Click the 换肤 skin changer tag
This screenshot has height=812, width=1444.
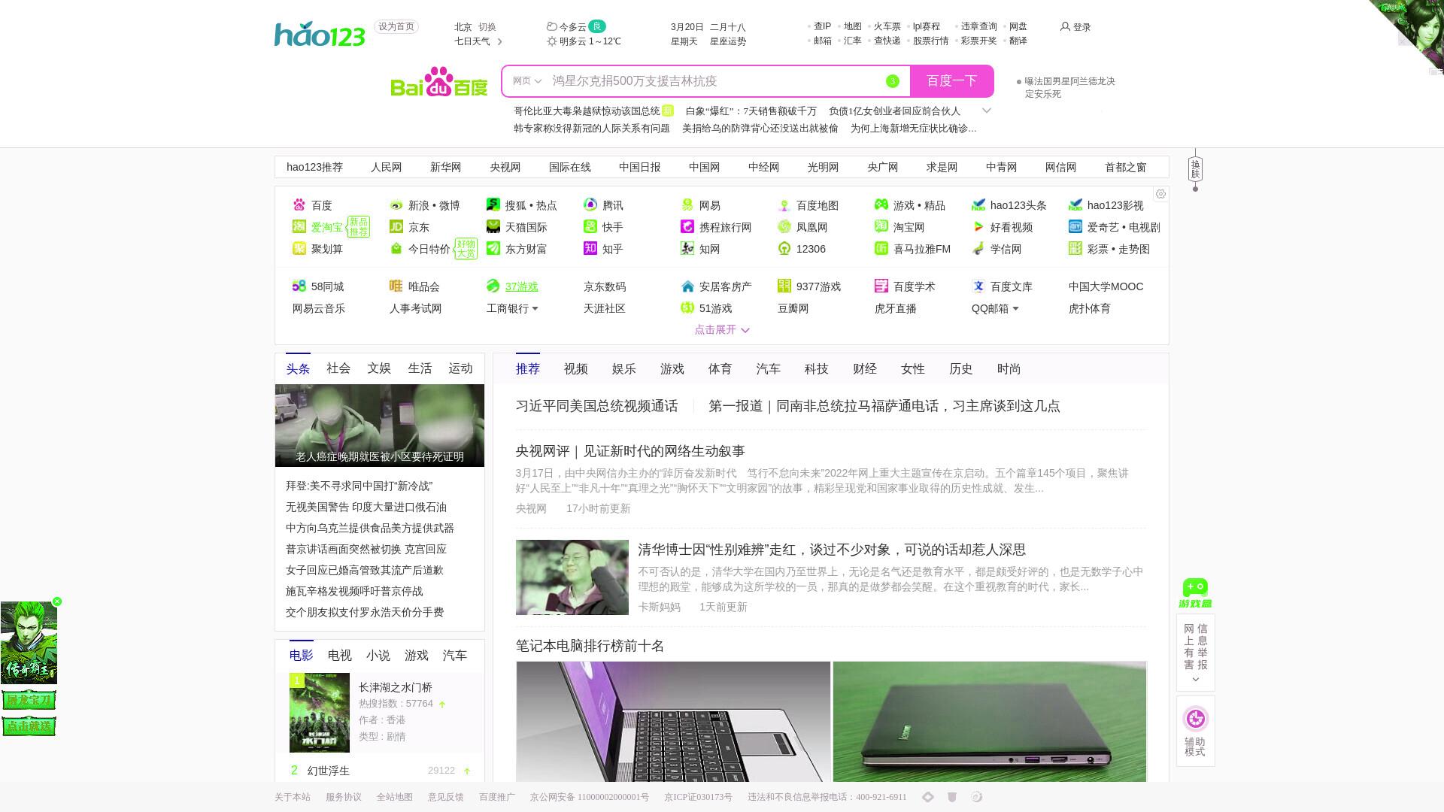1195,169
